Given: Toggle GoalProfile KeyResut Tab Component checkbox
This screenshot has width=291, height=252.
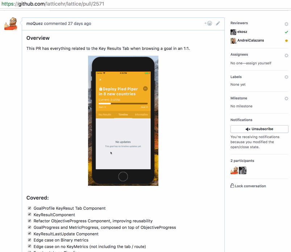Looking at the screenshot, I should coord(29,208).
